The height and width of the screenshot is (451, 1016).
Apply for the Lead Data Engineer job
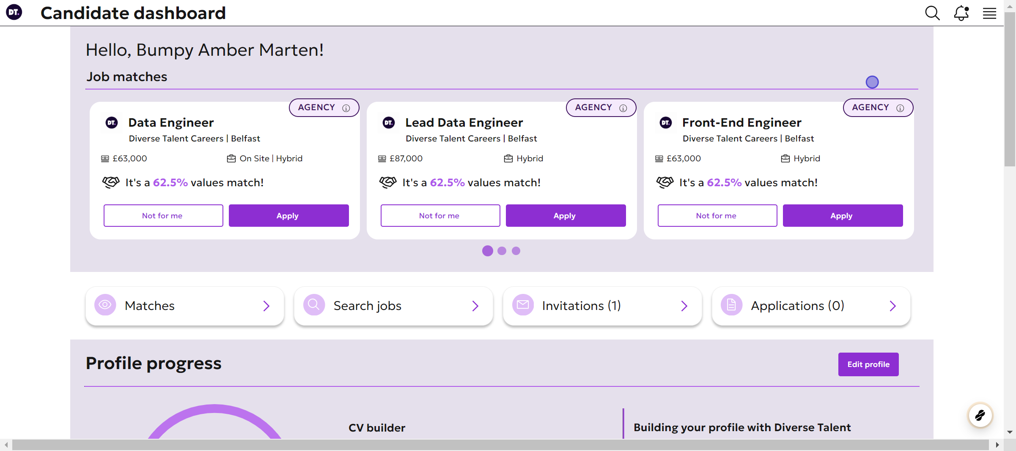[x=565, y=215]
